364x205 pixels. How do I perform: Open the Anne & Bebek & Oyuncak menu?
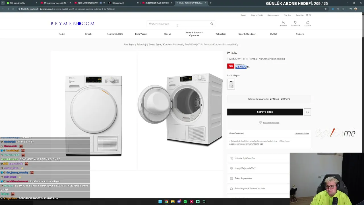[x=194, y=34]
